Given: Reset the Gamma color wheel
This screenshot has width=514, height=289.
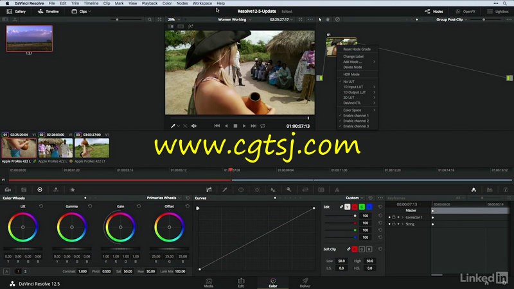Looking at the screenshot, I should point(90,206).
